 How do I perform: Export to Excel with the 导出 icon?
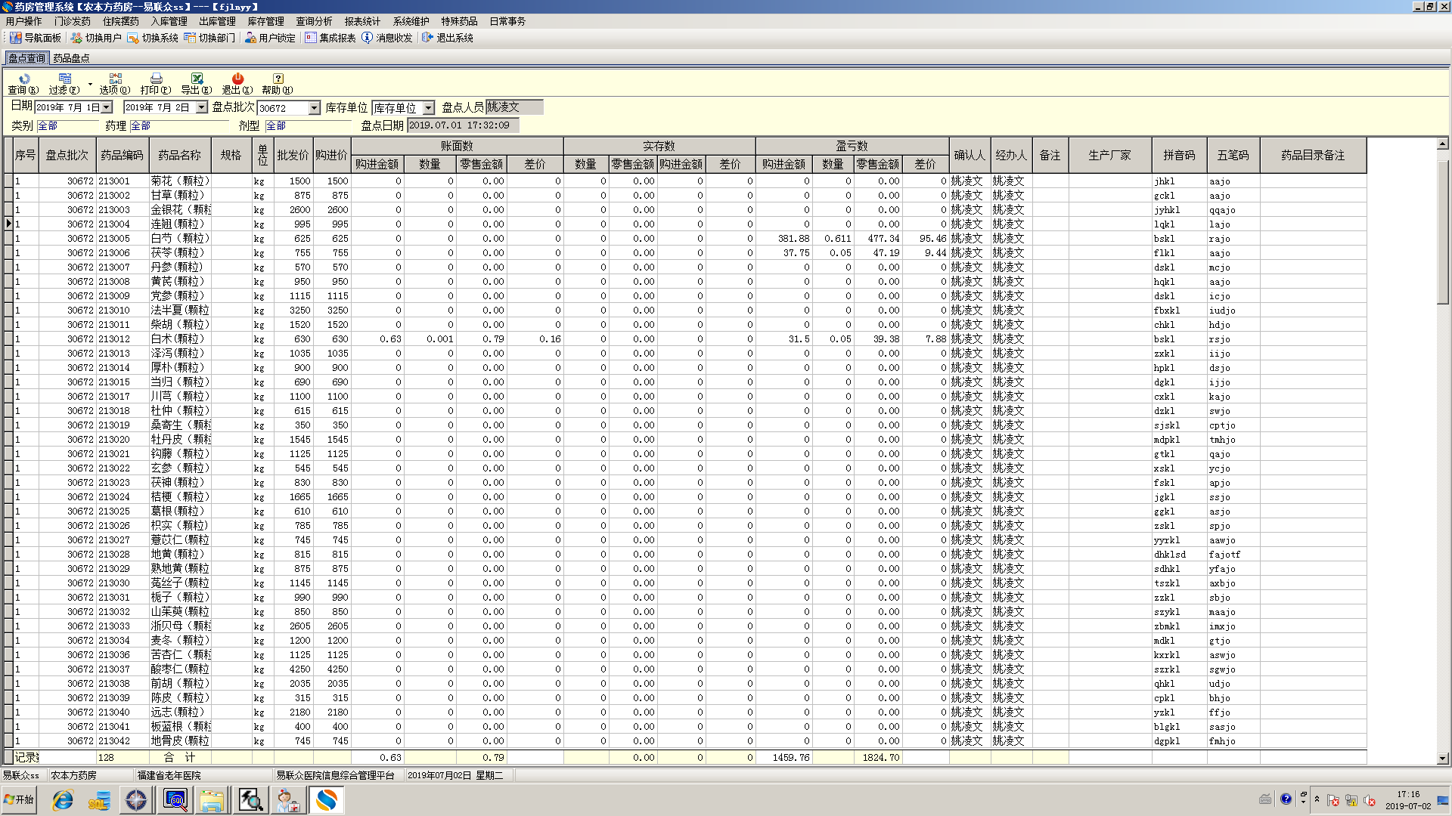tap(197, 79)
